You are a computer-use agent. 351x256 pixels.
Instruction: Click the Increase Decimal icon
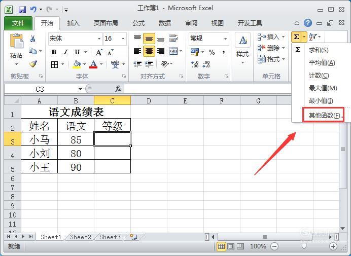(195, 64)
